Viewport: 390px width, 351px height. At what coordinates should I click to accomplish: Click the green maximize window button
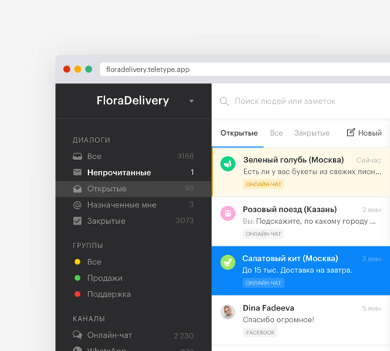89,69
